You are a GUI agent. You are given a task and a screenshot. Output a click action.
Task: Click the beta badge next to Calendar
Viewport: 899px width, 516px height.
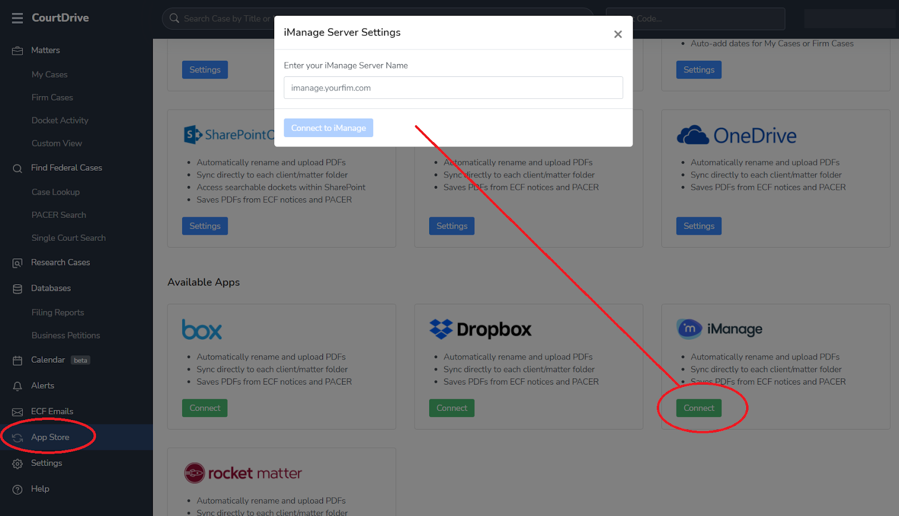(x=81, y=360)
